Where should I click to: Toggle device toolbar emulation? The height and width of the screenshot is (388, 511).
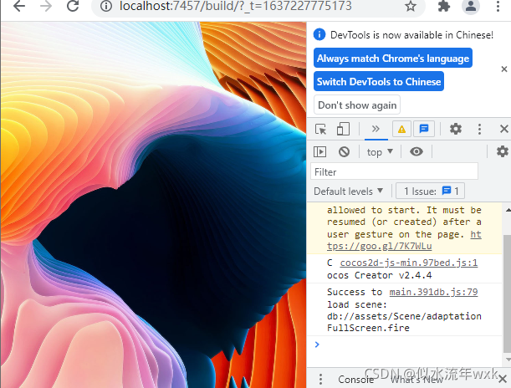click(343, 129)
